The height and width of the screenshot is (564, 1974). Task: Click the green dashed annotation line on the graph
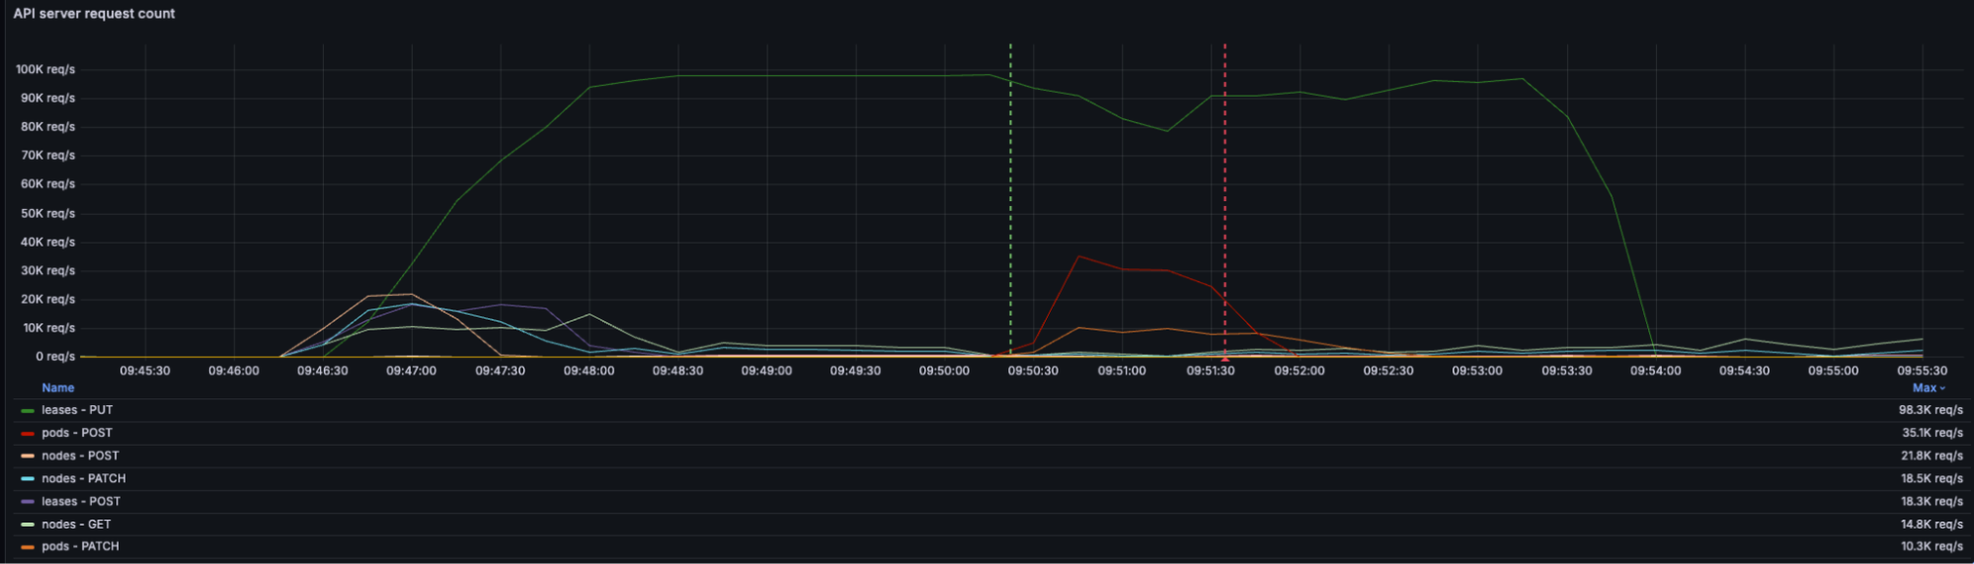[x=1010, y=197]
